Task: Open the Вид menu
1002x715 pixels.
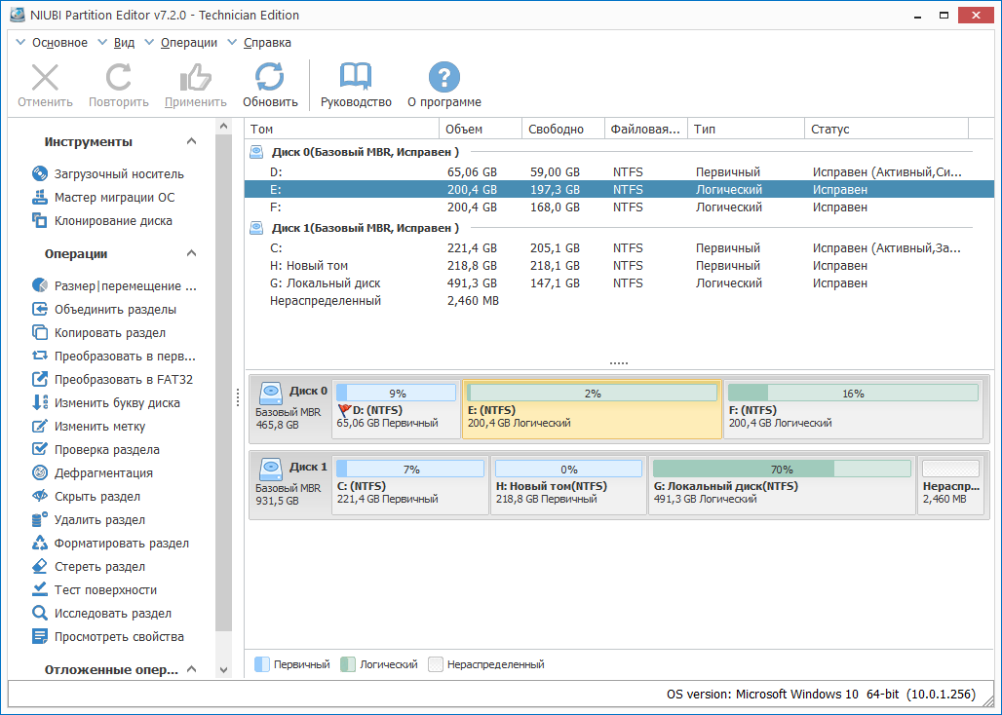Action: pos(124,43)
